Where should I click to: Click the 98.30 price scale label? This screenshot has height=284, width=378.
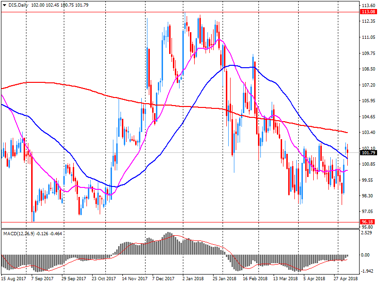pos(369,196)
